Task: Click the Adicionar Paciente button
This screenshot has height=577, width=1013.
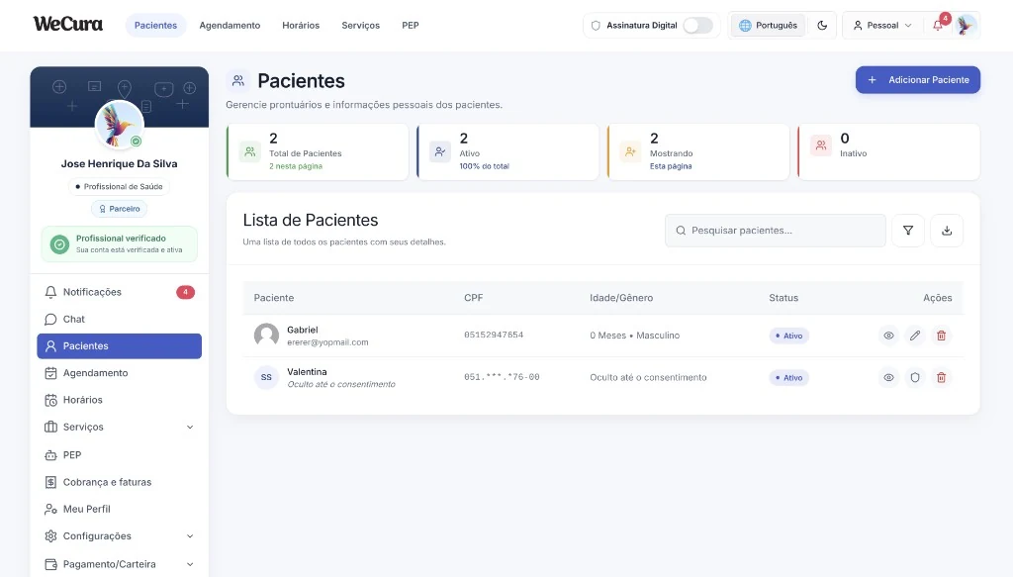Action: click(917, 79)
